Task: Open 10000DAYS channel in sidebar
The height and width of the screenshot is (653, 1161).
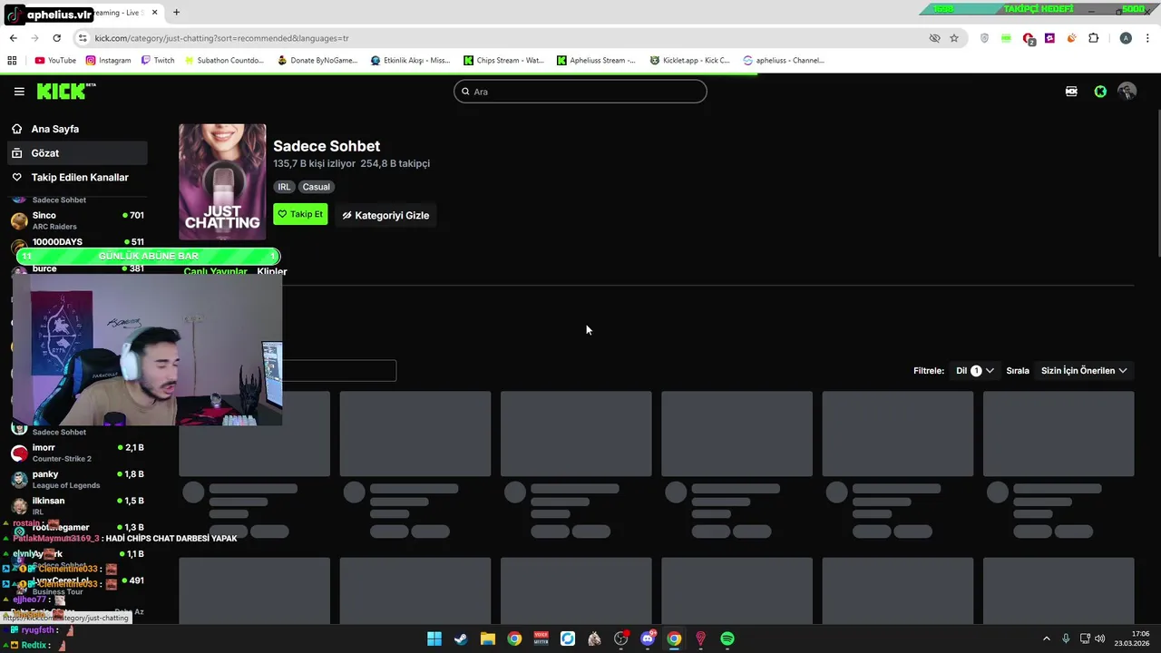Action: pos(76,242)
